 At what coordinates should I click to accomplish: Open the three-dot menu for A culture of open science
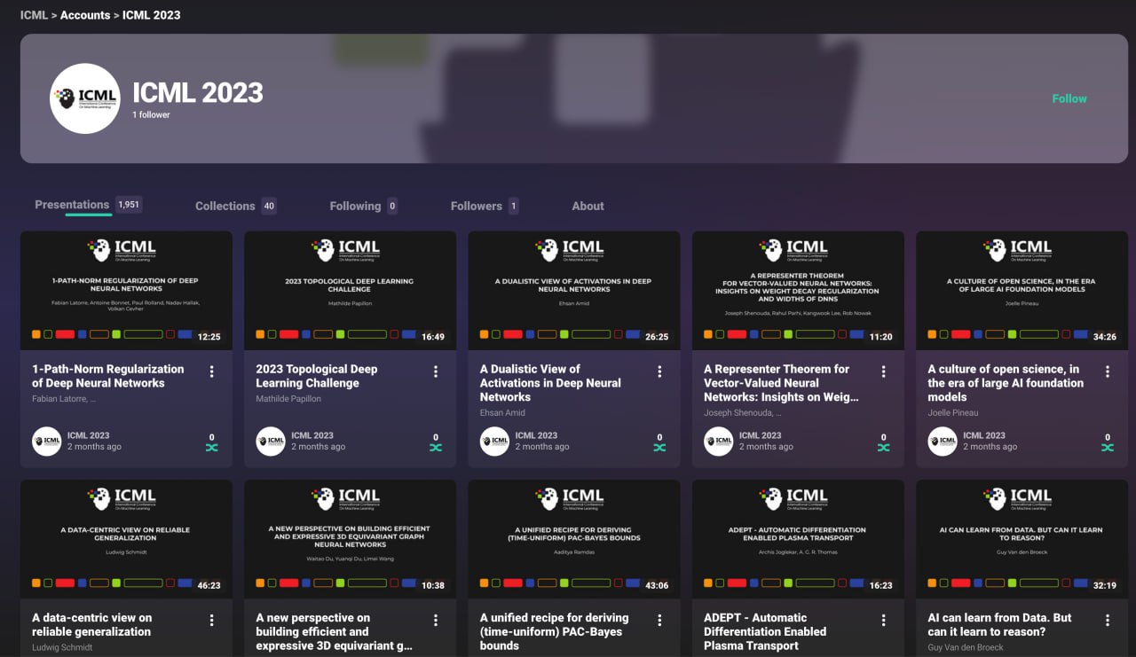1108,372
